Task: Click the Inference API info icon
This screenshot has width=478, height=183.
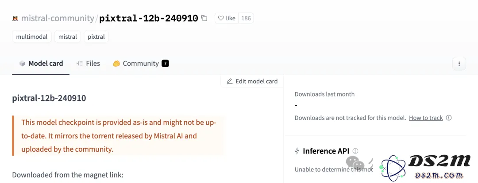Action: pos(355,151)
